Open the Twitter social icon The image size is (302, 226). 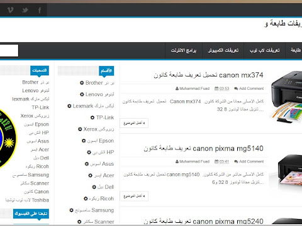[x=25, y=10]
